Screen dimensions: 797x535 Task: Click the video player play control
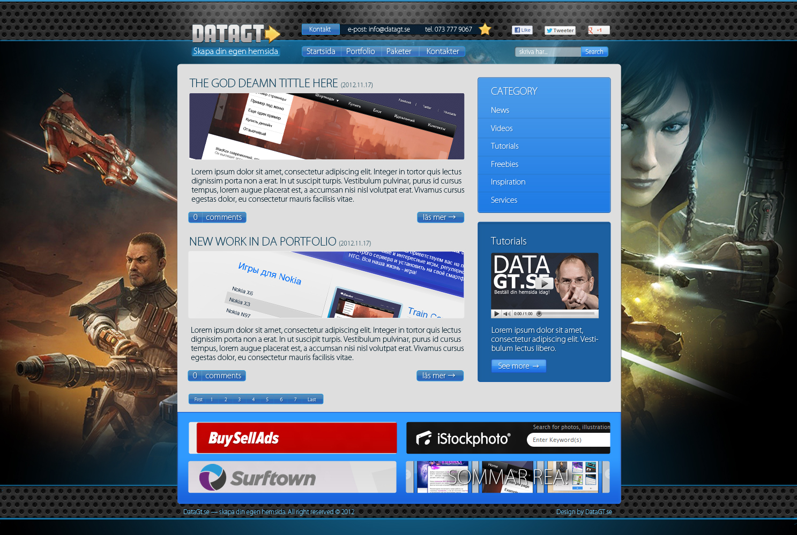point(496,314)
